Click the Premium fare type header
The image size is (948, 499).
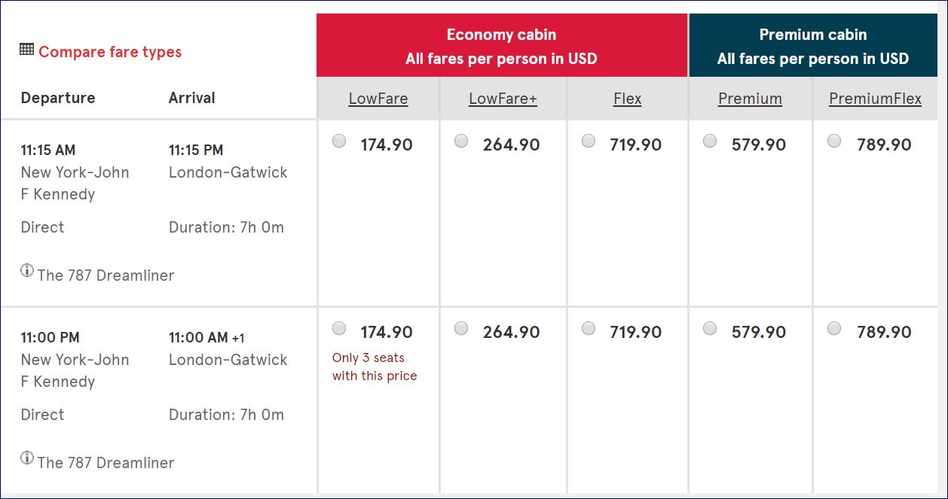750,99
